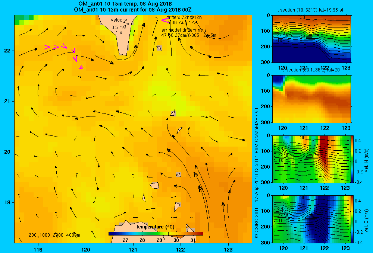Click longitude label 123 on the main map axis

[x=228, y=249]
